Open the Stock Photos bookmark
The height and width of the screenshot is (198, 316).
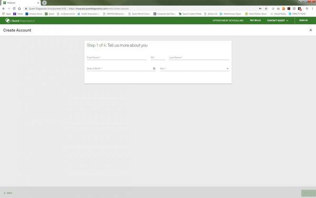pyautogui.click(x=256, y=14)
